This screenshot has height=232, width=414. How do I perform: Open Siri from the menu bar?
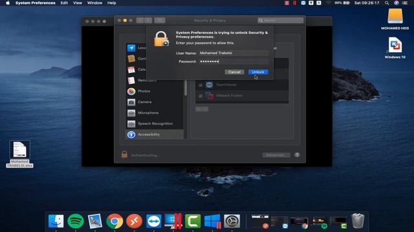(x=397, y=3)
